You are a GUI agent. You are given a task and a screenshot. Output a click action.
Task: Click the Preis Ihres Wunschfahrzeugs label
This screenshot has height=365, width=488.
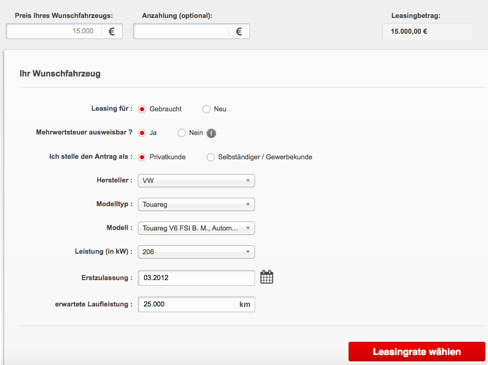pos(64,15)
